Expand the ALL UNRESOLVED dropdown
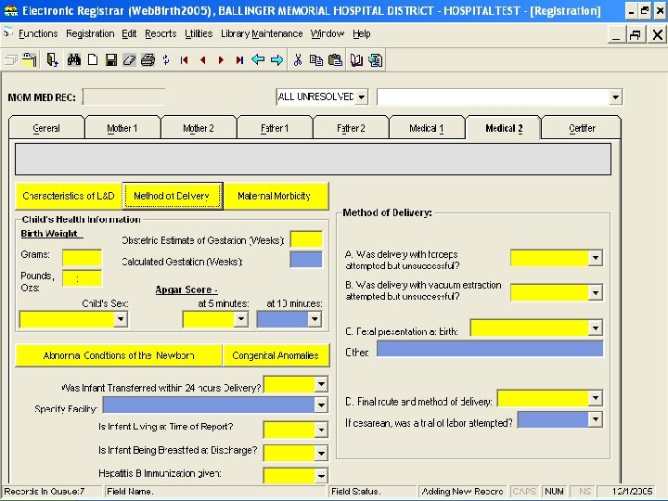 361,96
